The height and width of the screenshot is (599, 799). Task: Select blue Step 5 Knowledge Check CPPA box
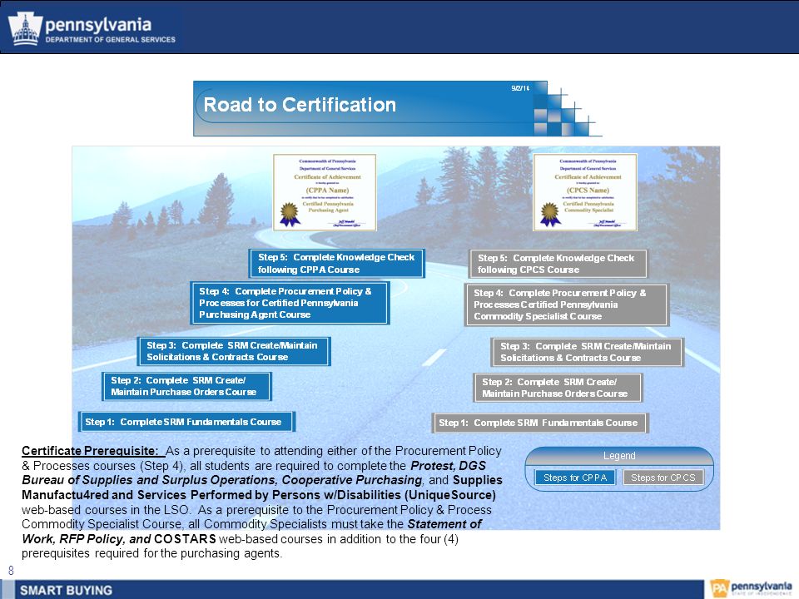337,264
